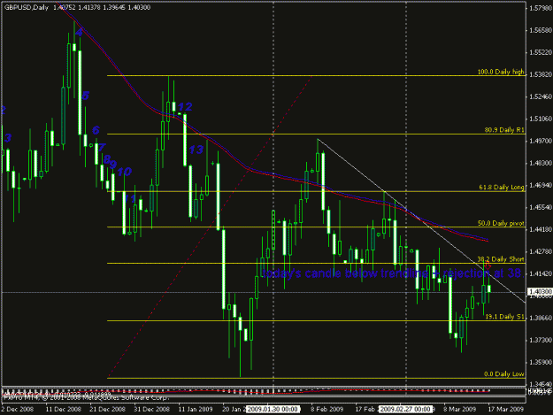Click the 1.56580 price axis value

pyautogui.click(x=541, y=30)
